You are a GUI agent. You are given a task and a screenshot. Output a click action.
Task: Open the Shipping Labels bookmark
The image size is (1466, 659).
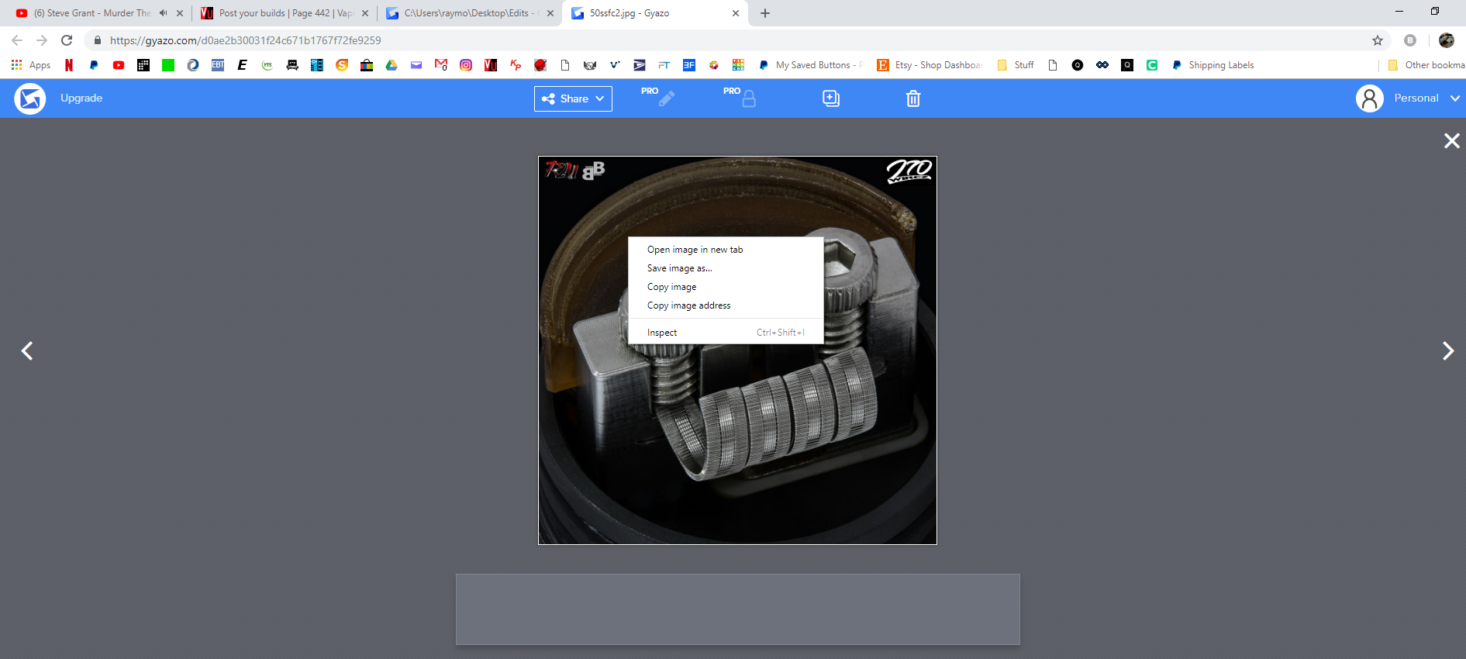(1220, 65)
